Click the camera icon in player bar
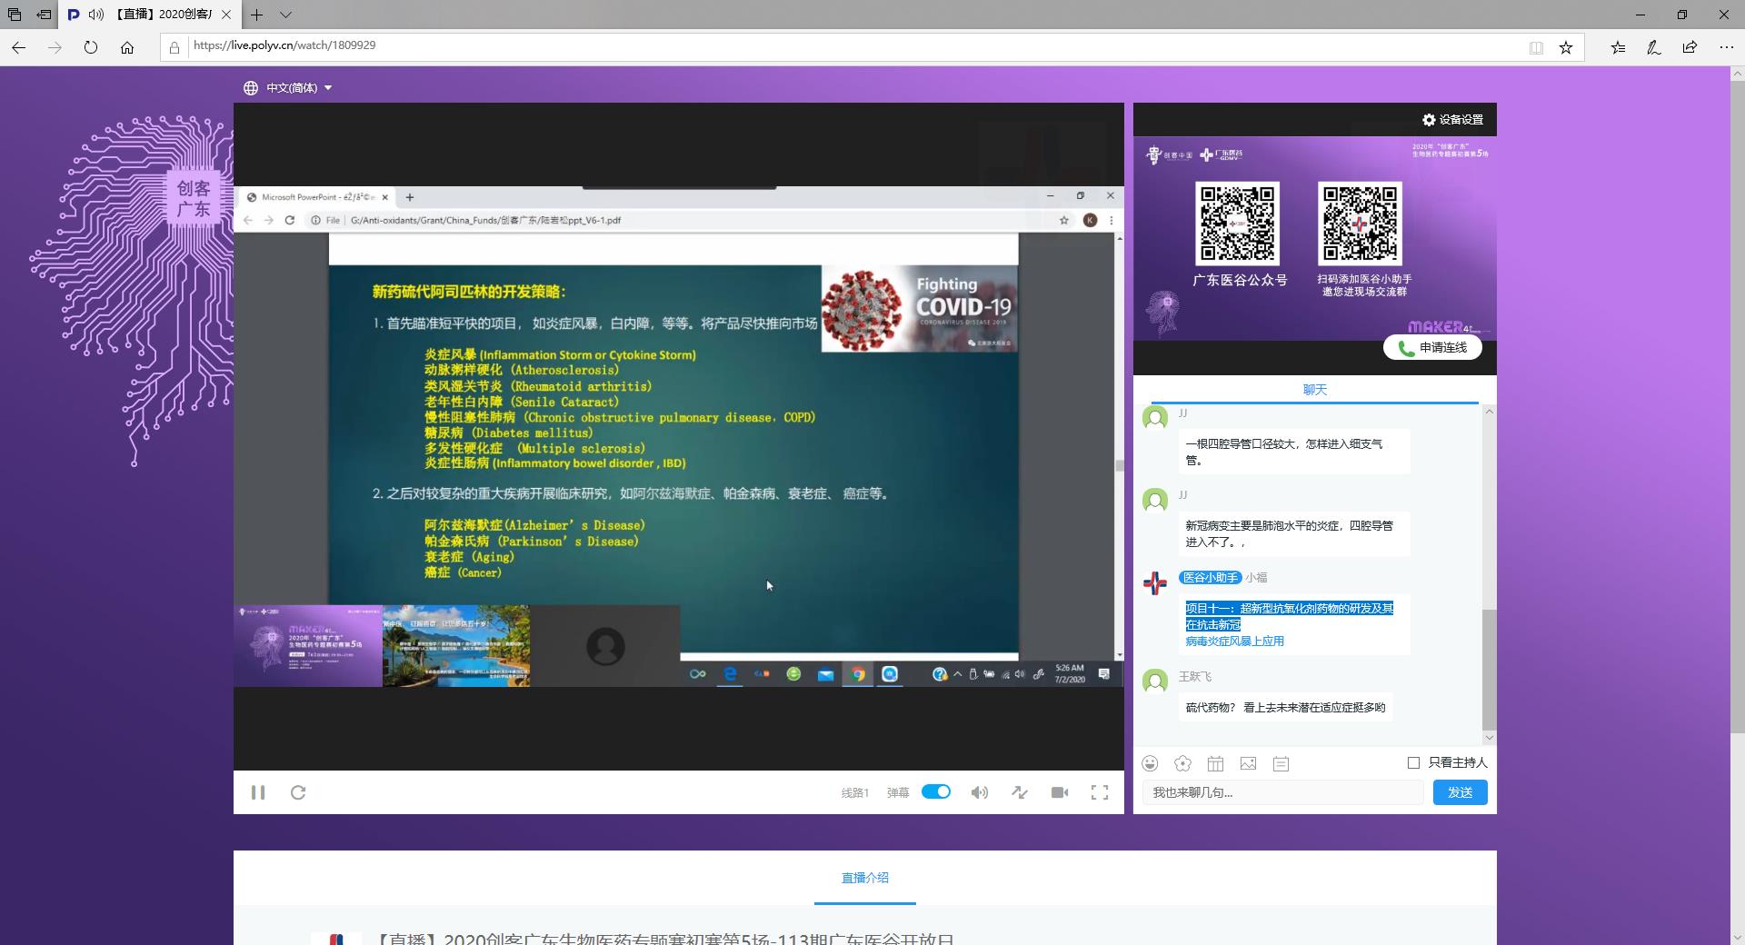This screenshot has height=945, width=1745. coord(1059,792)
